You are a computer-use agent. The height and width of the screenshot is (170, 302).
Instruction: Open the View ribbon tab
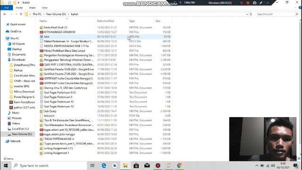[44, 8]
